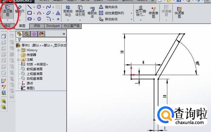211x132 pixels.
Task: Open Circle tool dropdown arrow
Action: (x=44, y=7)
